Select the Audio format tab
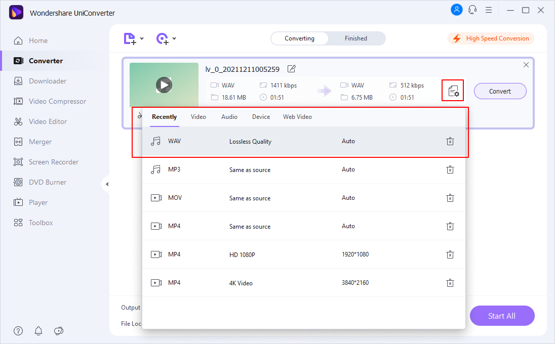This screenshot has height=344, width=555. [x=229, y=117]
